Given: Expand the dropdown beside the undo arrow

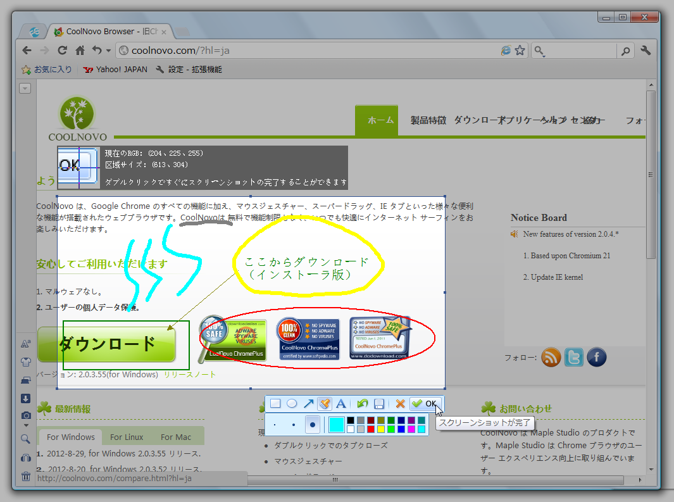Looking at the screenshot, I should (x=108, y=51).
